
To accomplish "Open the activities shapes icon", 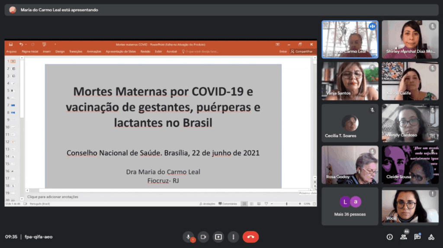I will (431, 237).
